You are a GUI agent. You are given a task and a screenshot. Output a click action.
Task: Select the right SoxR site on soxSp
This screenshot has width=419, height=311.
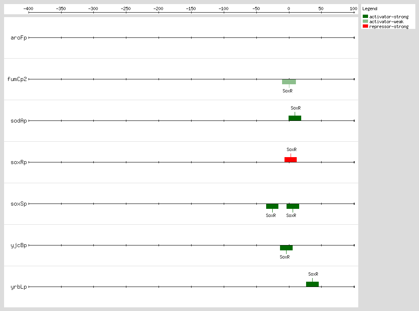click(x=293, y=206)
